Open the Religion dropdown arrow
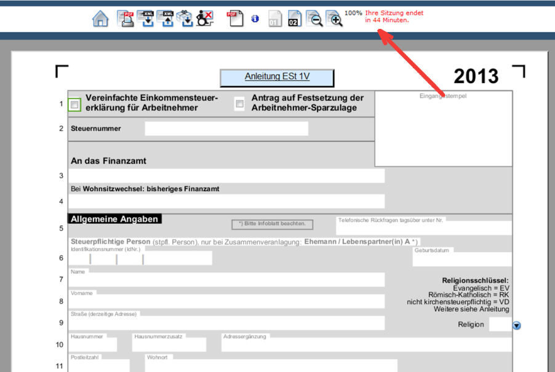555x372 pixels. click(517, 325)
